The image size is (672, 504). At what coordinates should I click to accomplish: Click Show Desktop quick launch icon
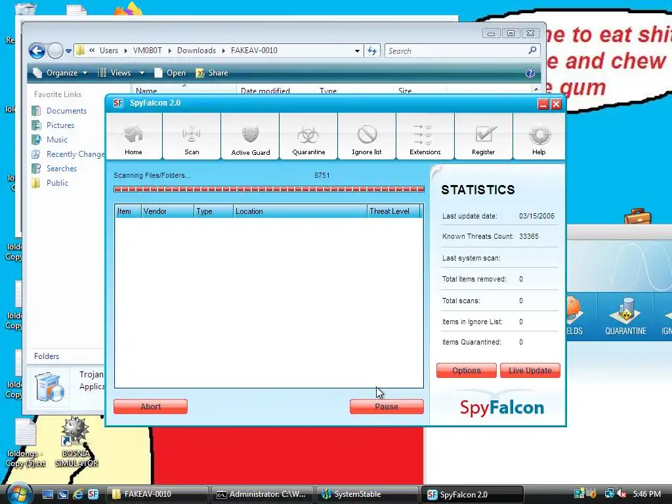coord(48,494)
